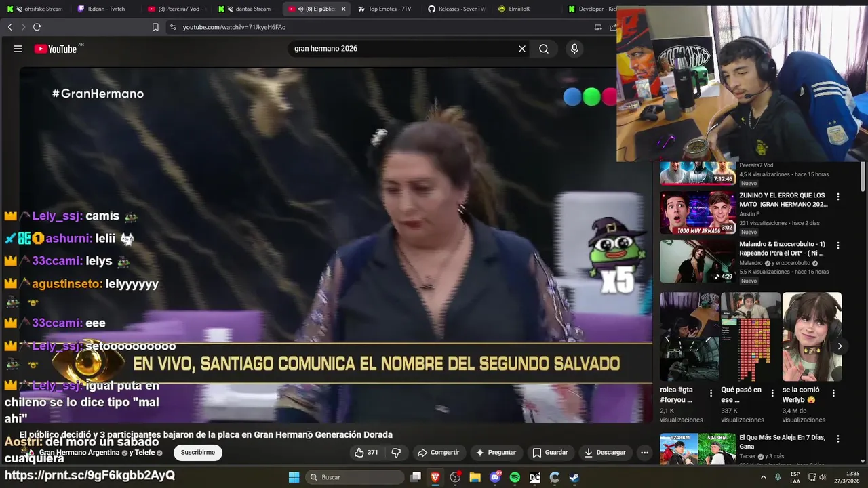Open the 'se la comió Werlyb' Short thumbnail
The image size is (868, 488).
812,337
